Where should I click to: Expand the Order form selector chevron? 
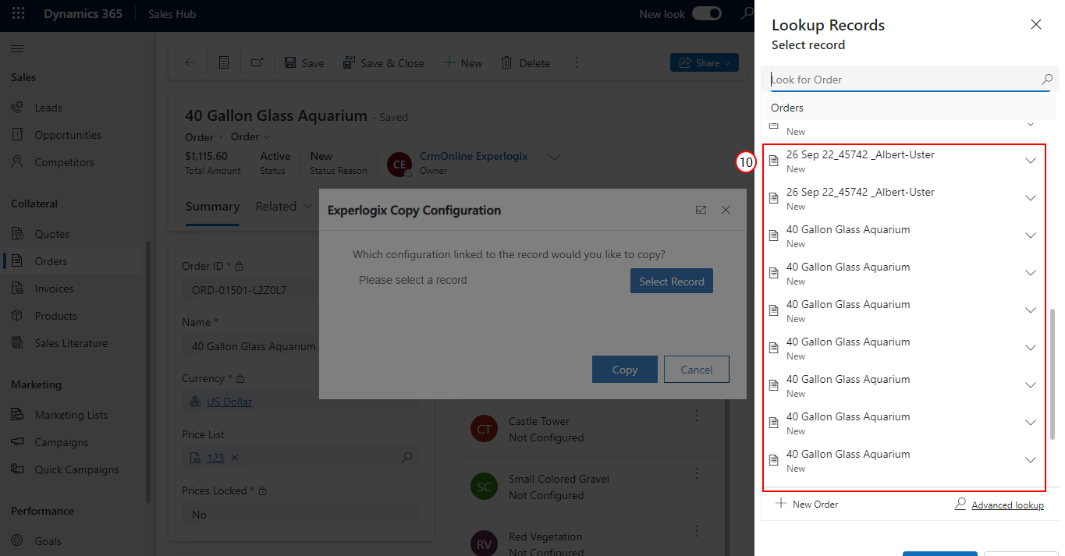(x=267, y=137)
